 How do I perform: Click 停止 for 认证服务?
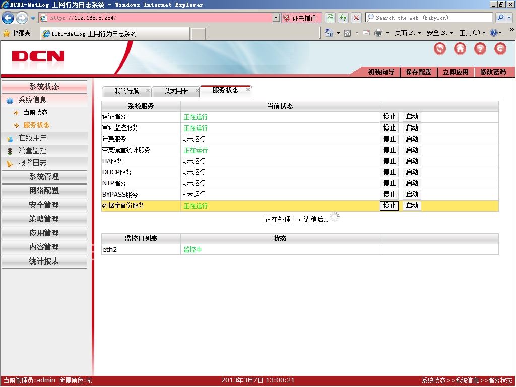click(389, 117)
